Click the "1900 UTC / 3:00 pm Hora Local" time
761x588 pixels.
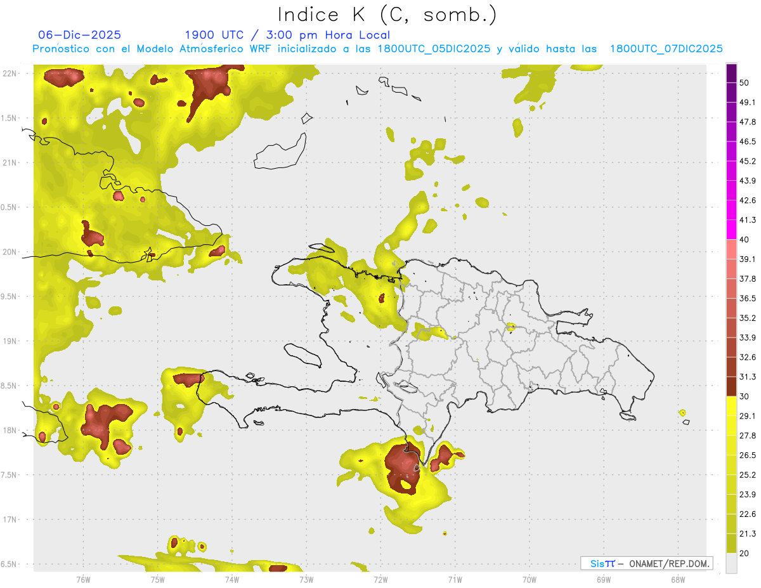[287, 35]
